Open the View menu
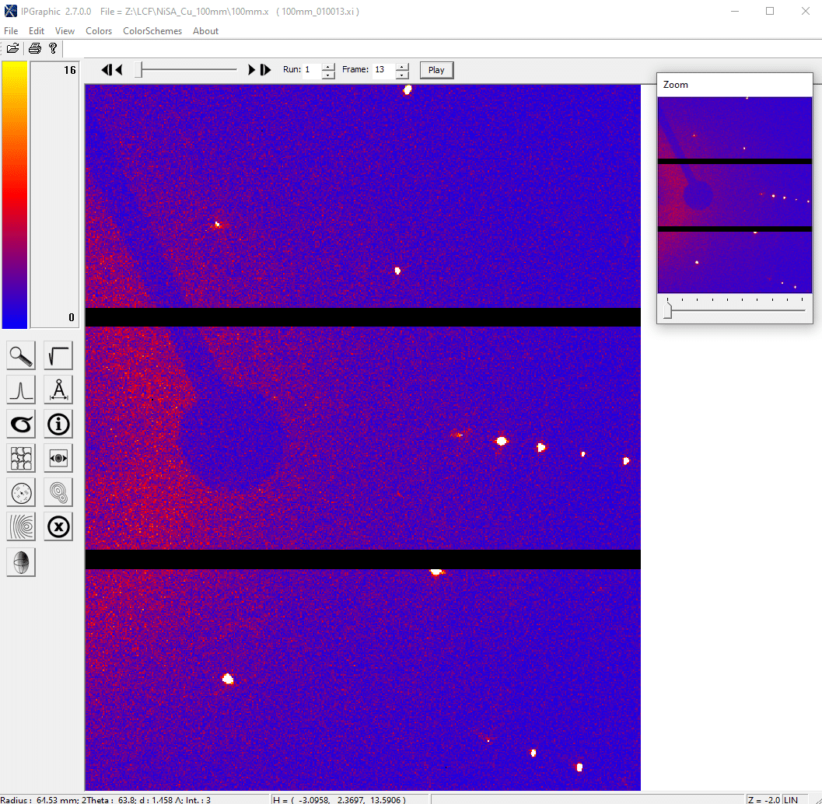This screenshot has width=822, height=804. pos(65,31)
